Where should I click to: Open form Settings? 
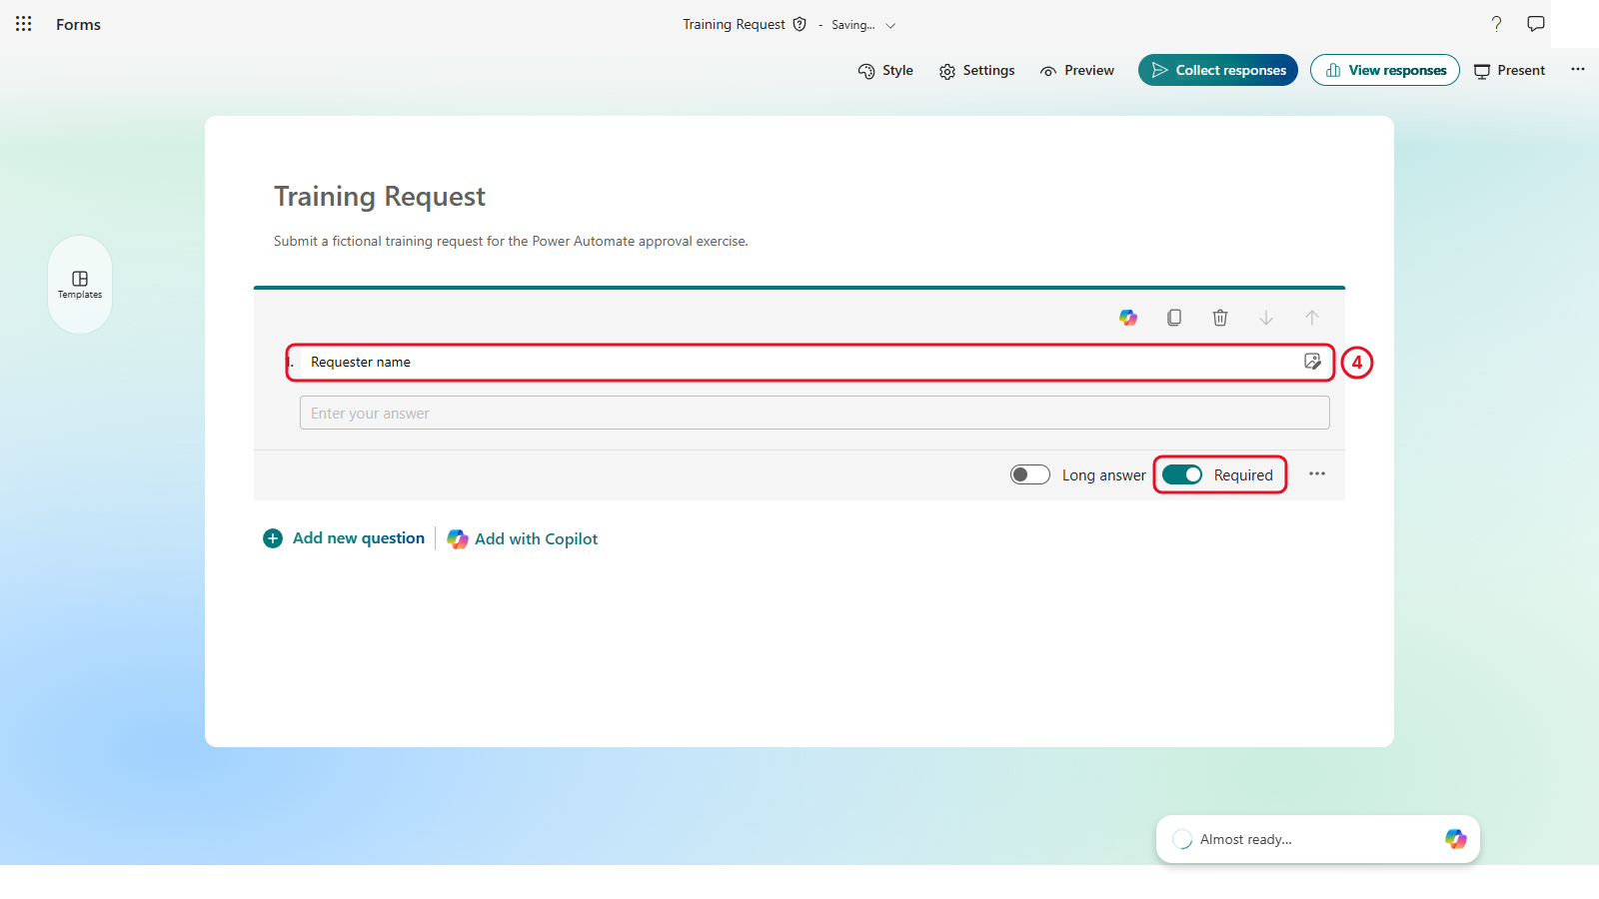click(x=976, y=71)
